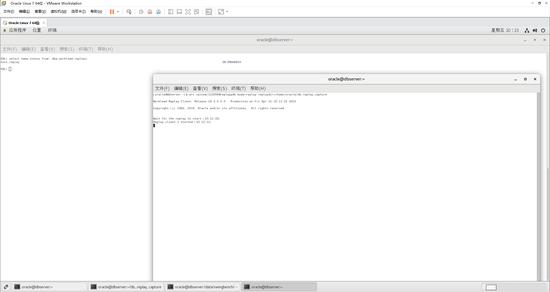This screenshot has height=292, width=550.
Task: Switch to /data/swingbench terminal taskbar item
Action: 203,287
